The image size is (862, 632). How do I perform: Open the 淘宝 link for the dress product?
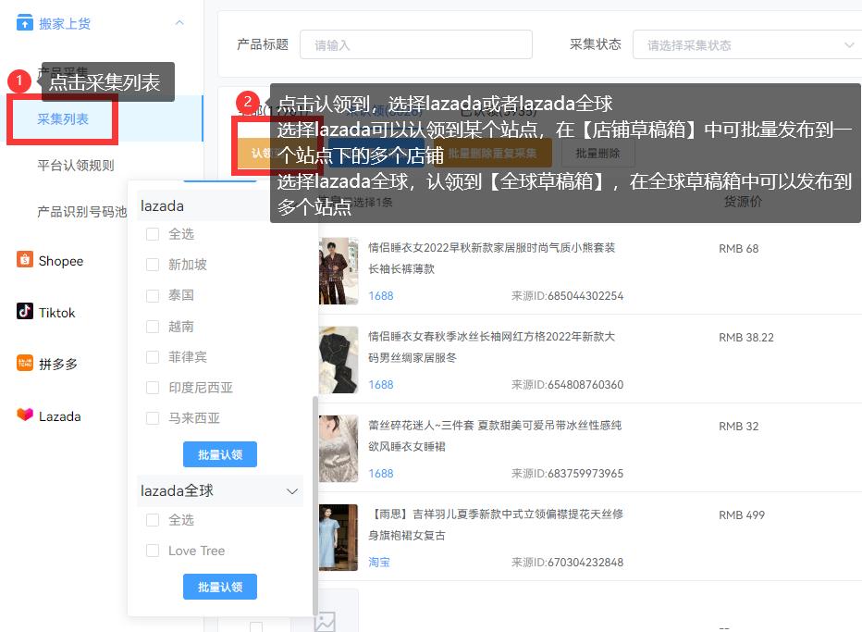point(378,562)
